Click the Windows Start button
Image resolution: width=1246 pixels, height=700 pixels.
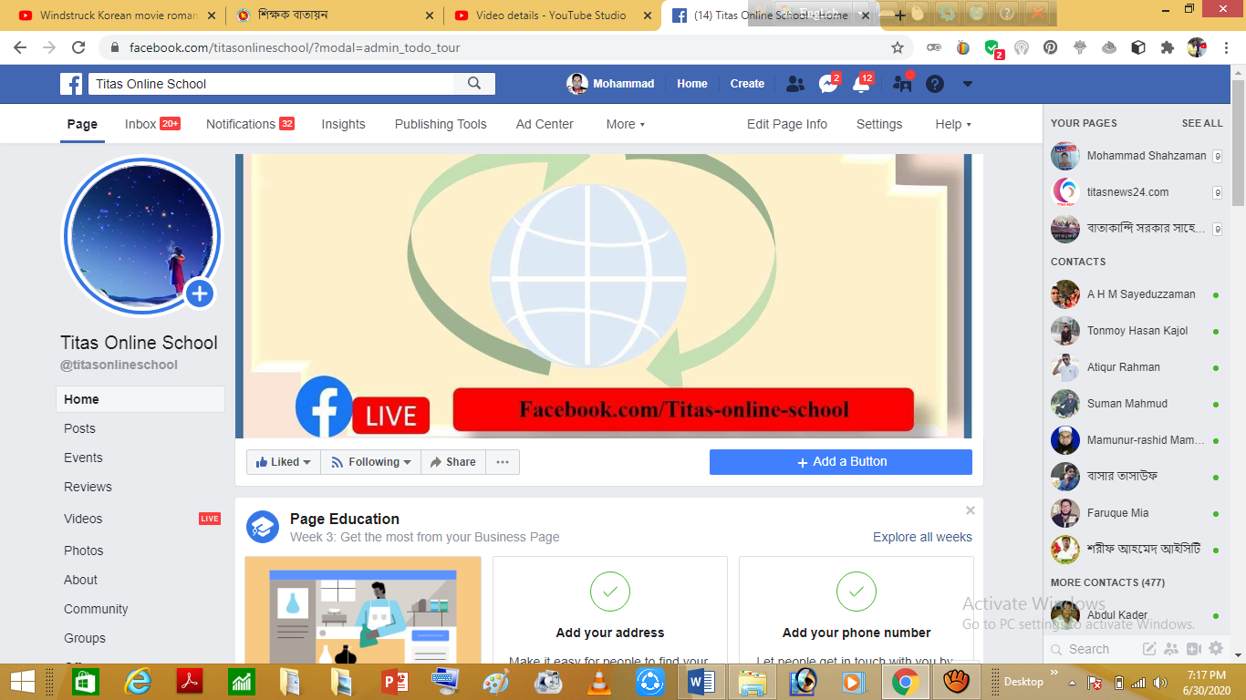click(x=23, y=682)
